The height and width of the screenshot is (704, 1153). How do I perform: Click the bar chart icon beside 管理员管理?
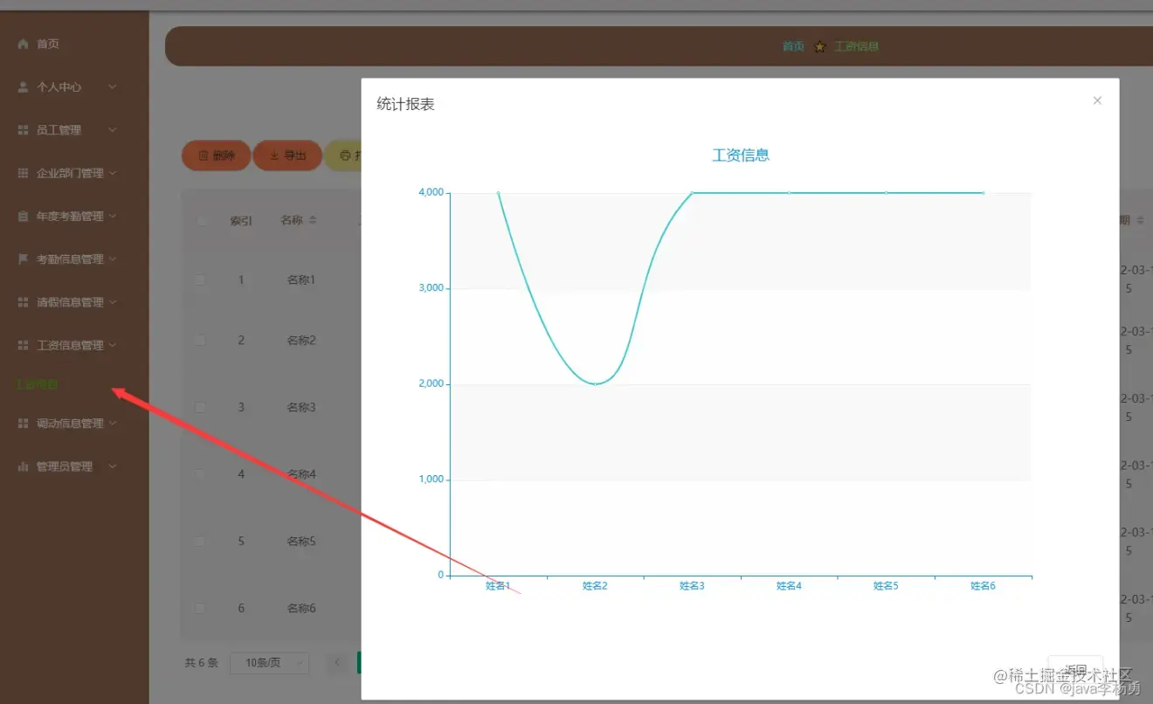pyautogui.click(x=24, y=466)
